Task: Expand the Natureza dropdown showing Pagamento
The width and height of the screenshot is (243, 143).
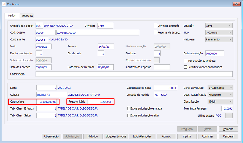Action: [x=219, y=39]
